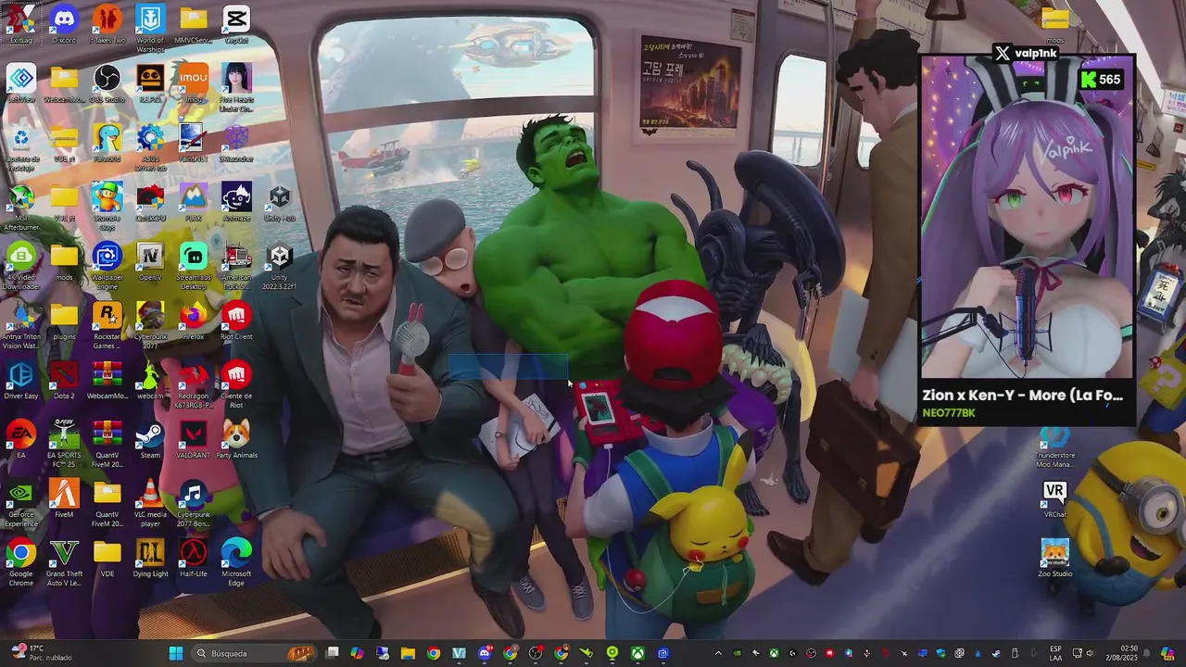Launch 4K Video Downloader shortcut
Screen dimensions: 1186x667
[x=20, y=267]
